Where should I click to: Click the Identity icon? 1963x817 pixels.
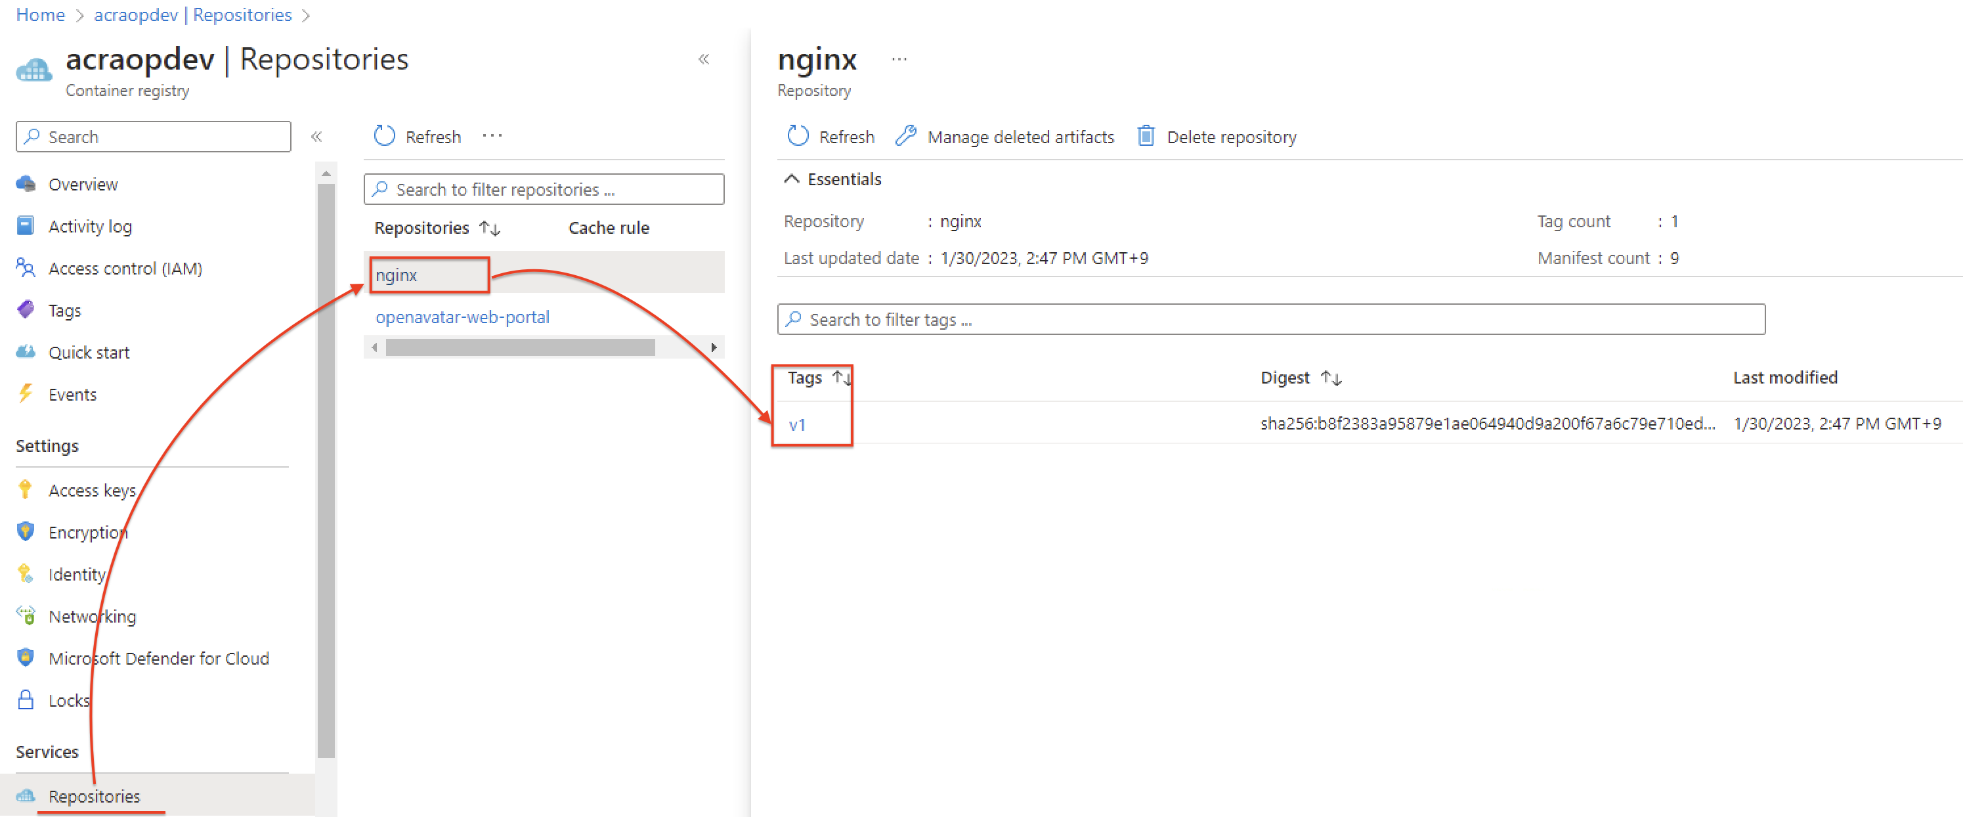click(26, 573)
